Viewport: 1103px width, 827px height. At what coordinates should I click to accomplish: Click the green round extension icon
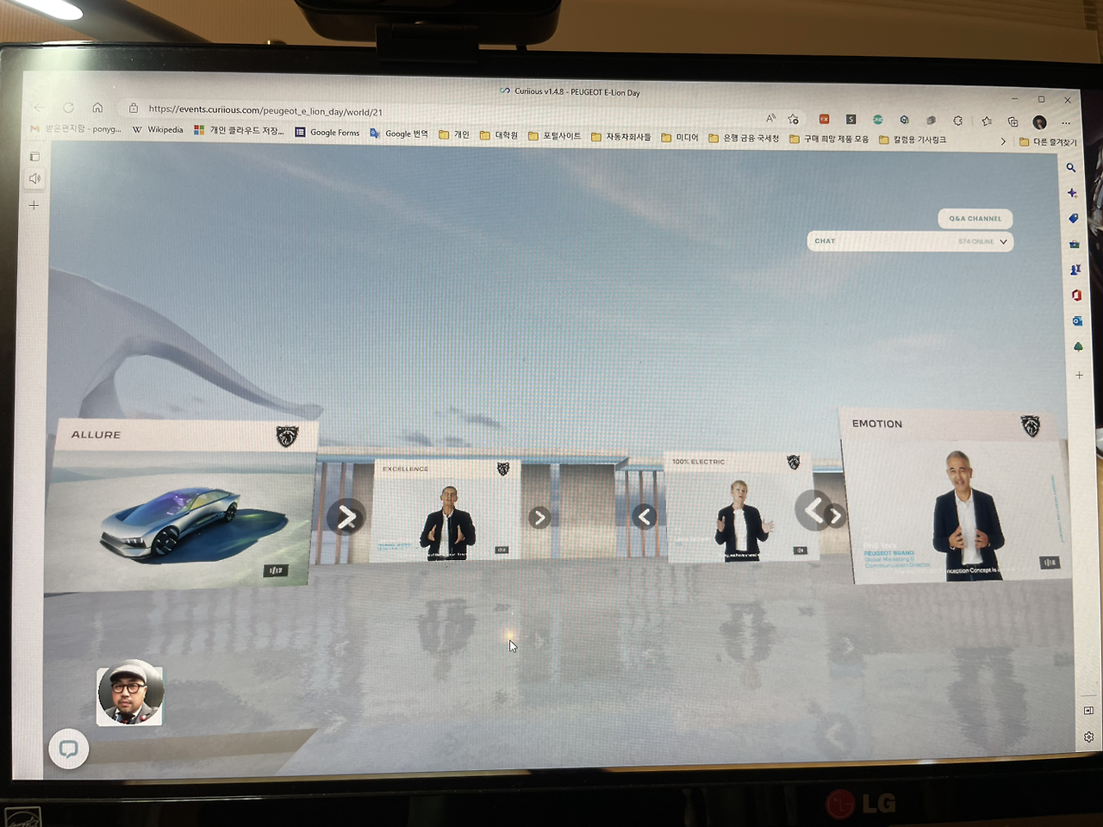(877, 120)
